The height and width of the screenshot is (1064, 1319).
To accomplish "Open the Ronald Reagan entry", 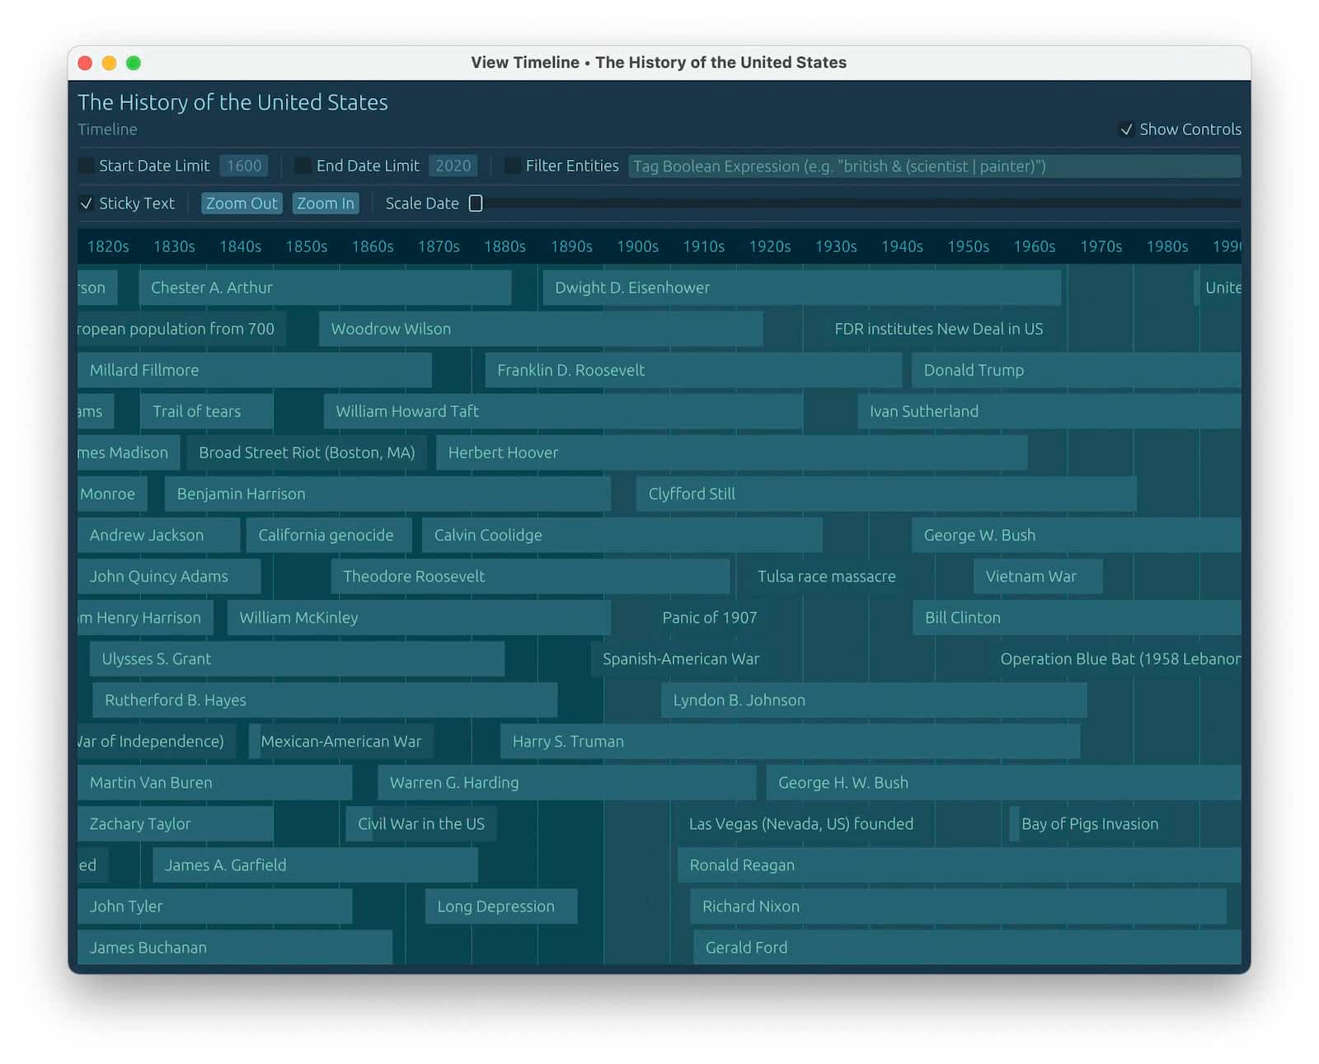I will 959,865.
